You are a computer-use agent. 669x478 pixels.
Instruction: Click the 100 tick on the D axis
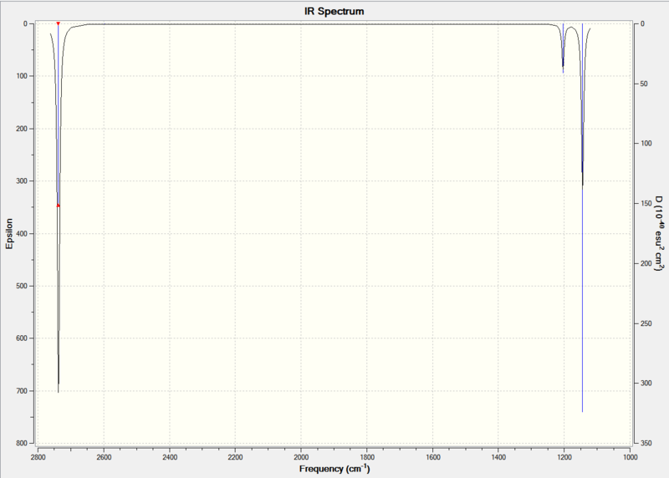click(x=646, y=143)
